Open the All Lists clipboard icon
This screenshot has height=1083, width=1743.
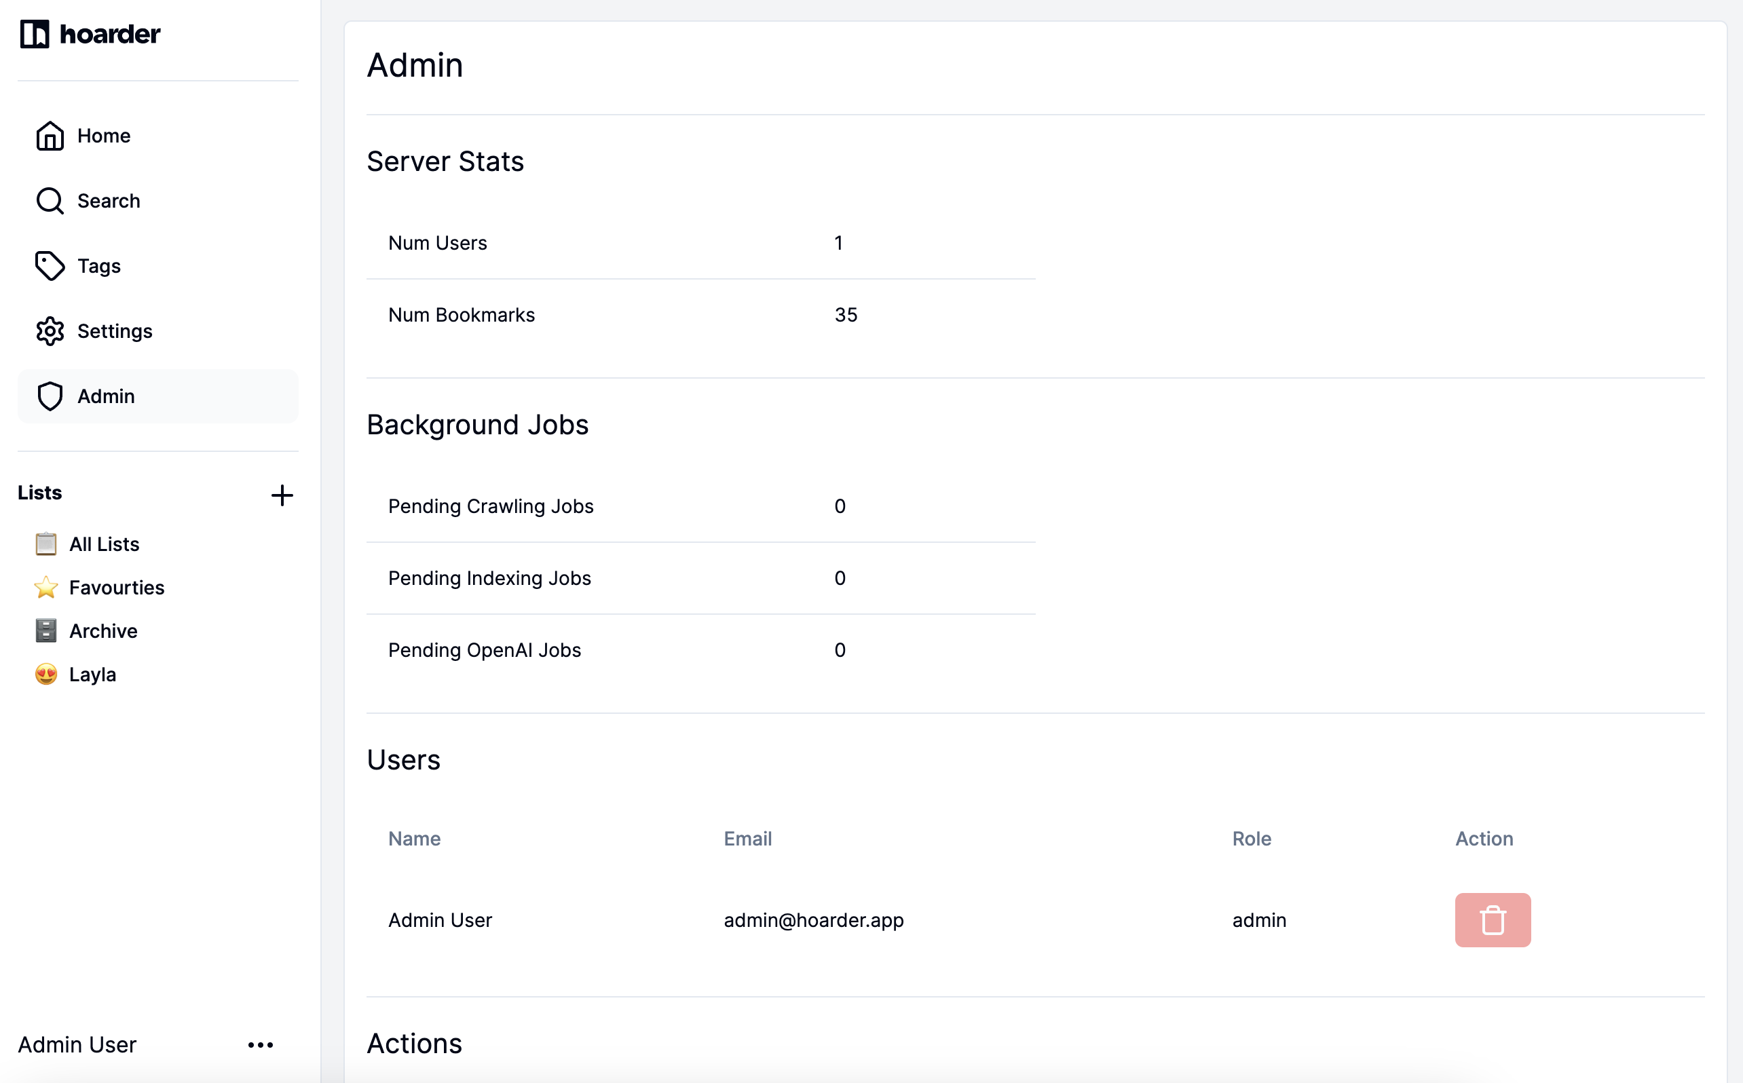tap(46, 544)
